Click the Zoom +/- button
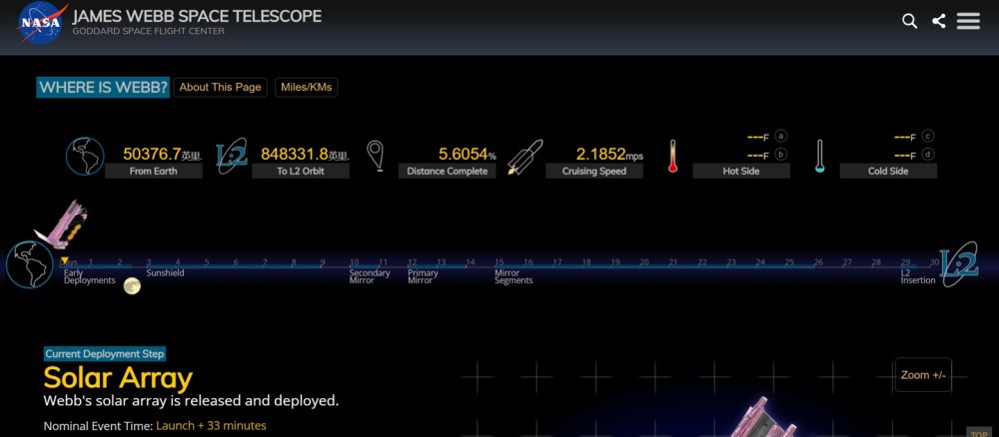Image resolution: width=999 pixels, height=437 pixels. tap(923, 375)
